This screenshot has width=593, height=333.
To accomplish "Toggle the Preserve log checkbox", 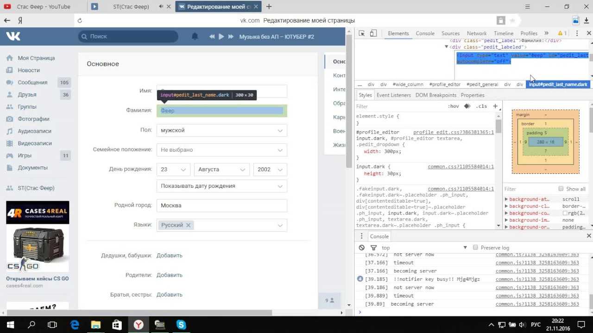I will 475,247.
